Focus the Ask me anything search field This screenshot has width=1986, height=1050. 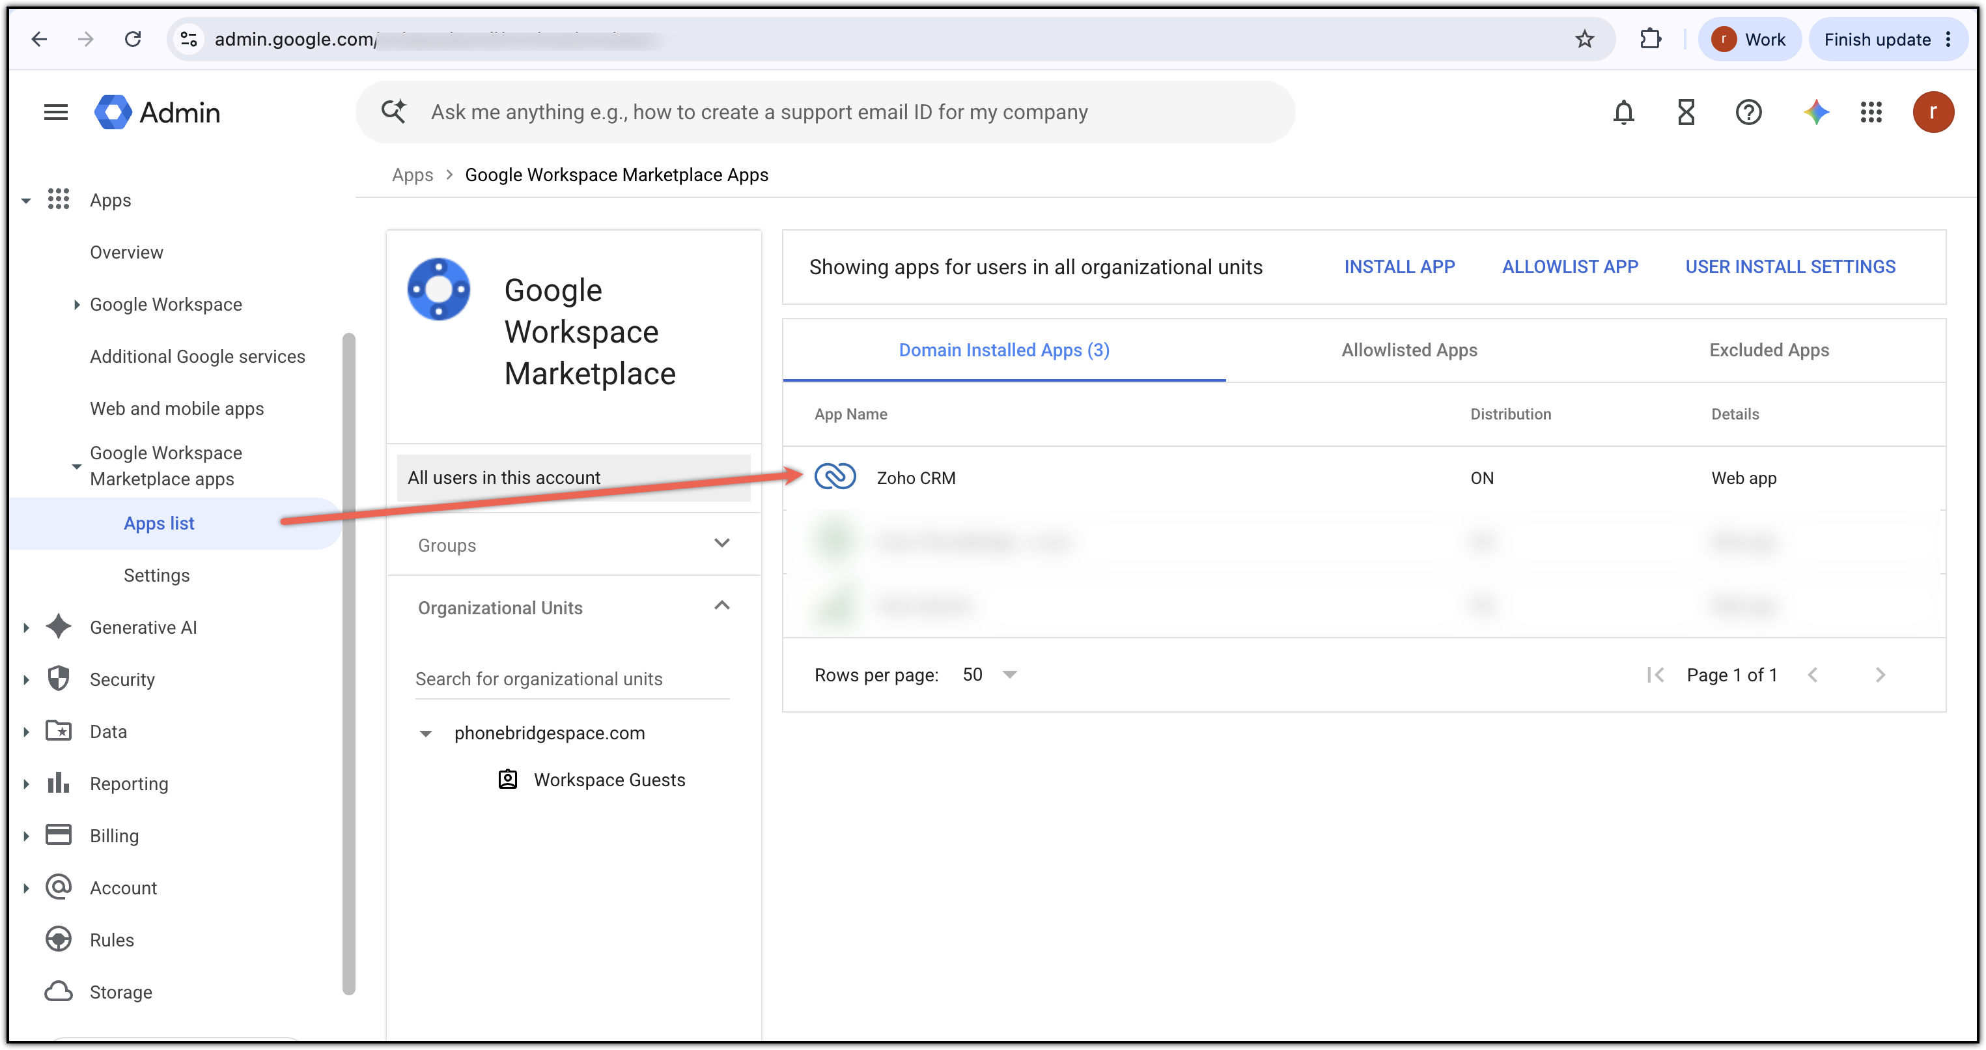[825, 113]
